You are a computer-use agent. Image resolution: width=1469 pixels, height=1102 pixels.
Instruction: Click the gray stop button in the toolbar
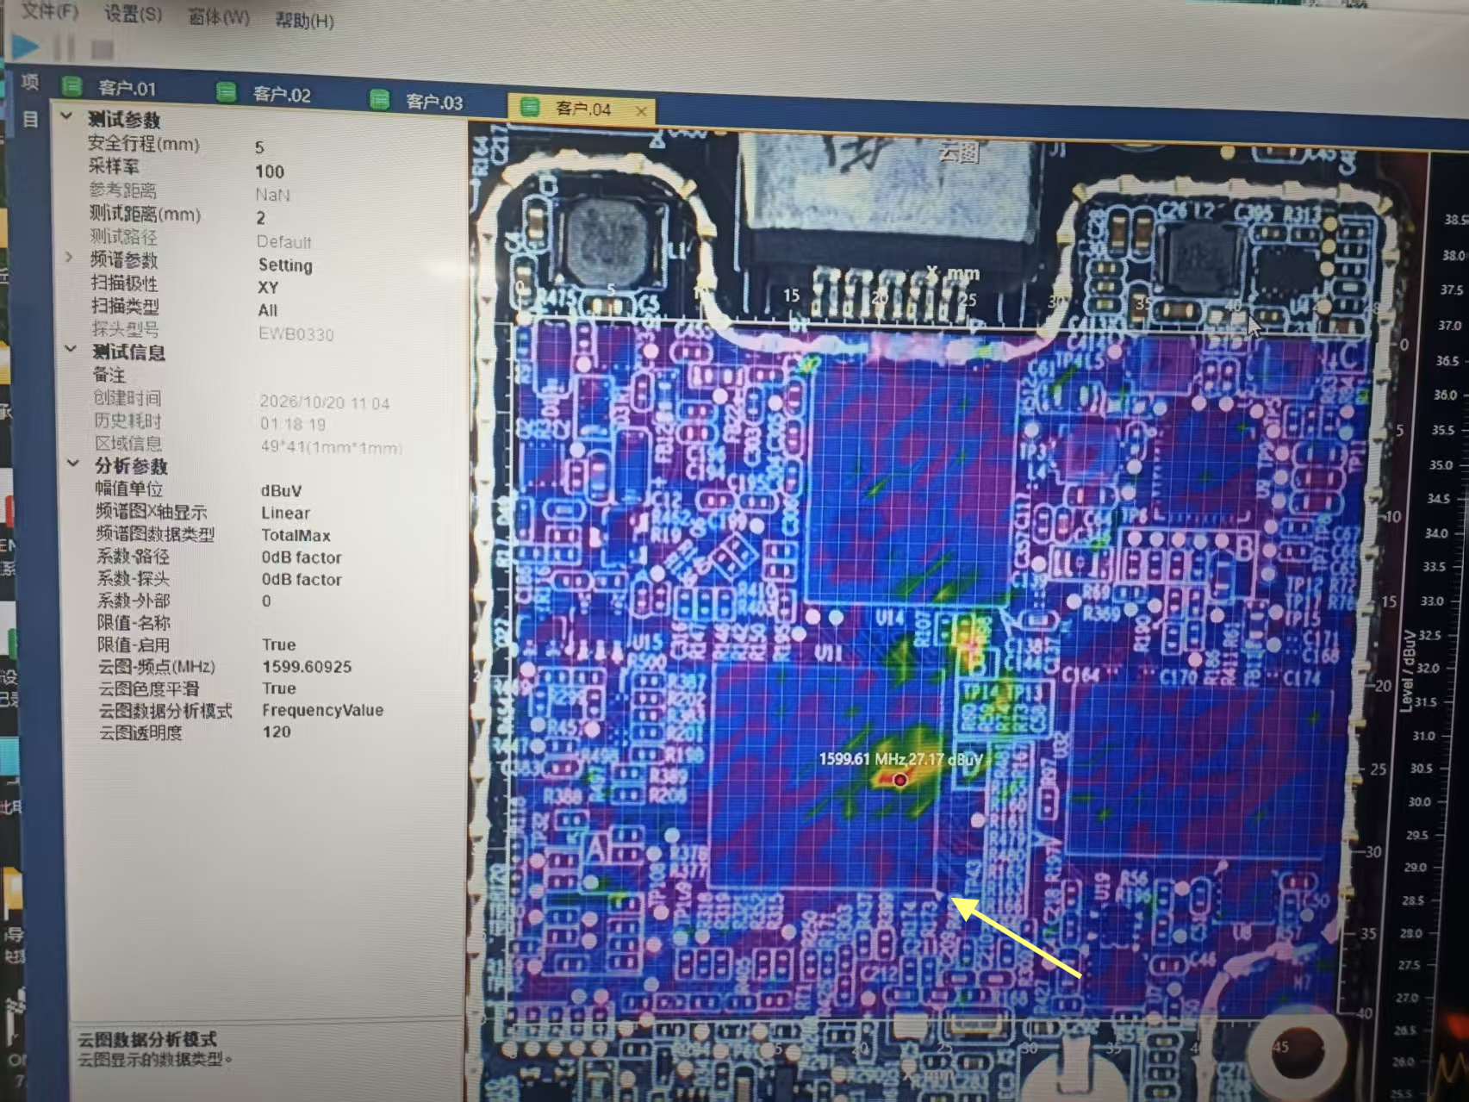[x=103, y=50]
